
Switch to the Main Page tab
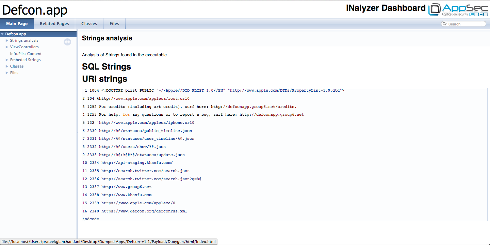(17, 24)
